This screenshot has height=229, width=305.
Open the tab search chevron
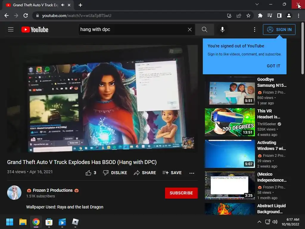pyautogui.click(x=257, y=4)
